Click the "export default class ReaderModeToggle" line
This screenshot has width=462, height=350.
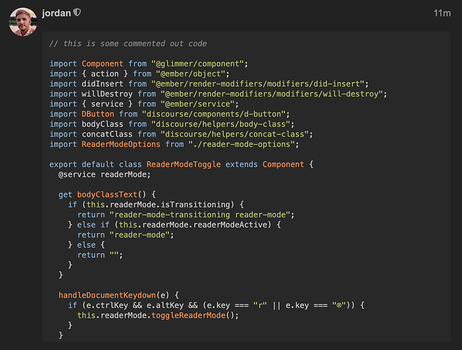181,164
